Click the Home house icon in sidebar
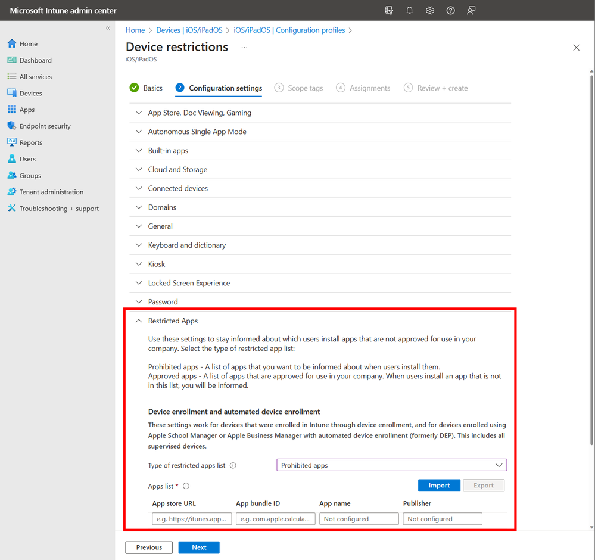Viewport: 595px width, 560px height. [12, 43]
